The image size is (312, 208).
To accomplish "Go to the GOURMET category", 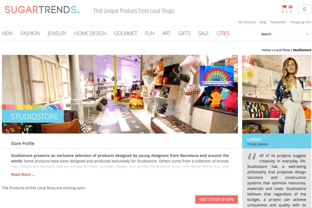I will 126,33.
